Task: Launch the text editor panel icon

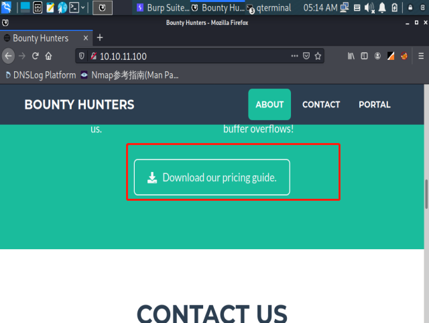Action: click(50, 7)
